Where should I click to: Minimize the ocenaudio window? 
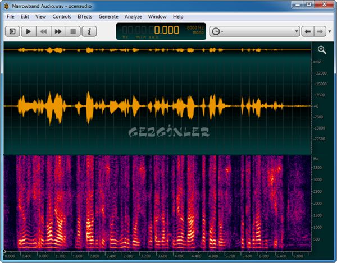298,4
